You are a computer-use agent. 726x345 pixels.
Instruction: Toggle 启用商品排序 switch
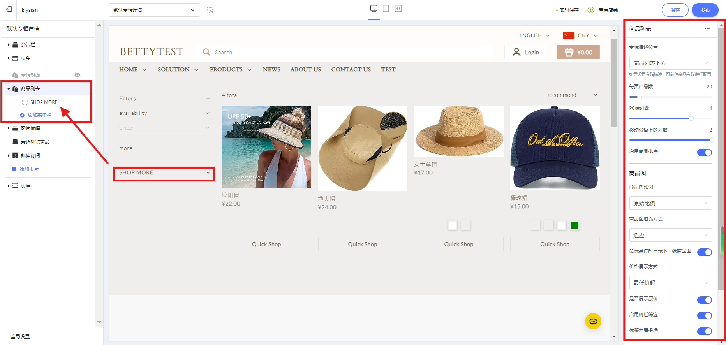704,152
